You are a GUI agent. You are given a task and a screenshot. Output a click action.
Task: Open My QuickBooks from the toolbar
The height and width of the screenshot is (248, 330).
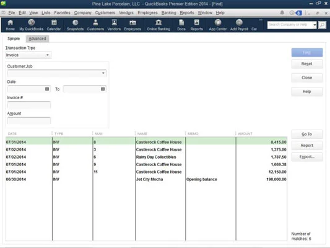point(31,25)
